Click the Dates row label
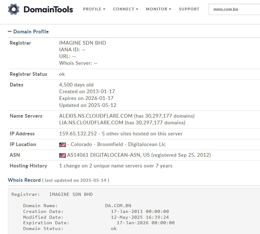The height and width of the screenshot is (234, 260). tap(17, 85)
